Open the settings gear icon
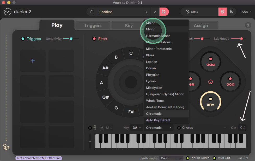This screenshot has width=255, height=161. 222,12
